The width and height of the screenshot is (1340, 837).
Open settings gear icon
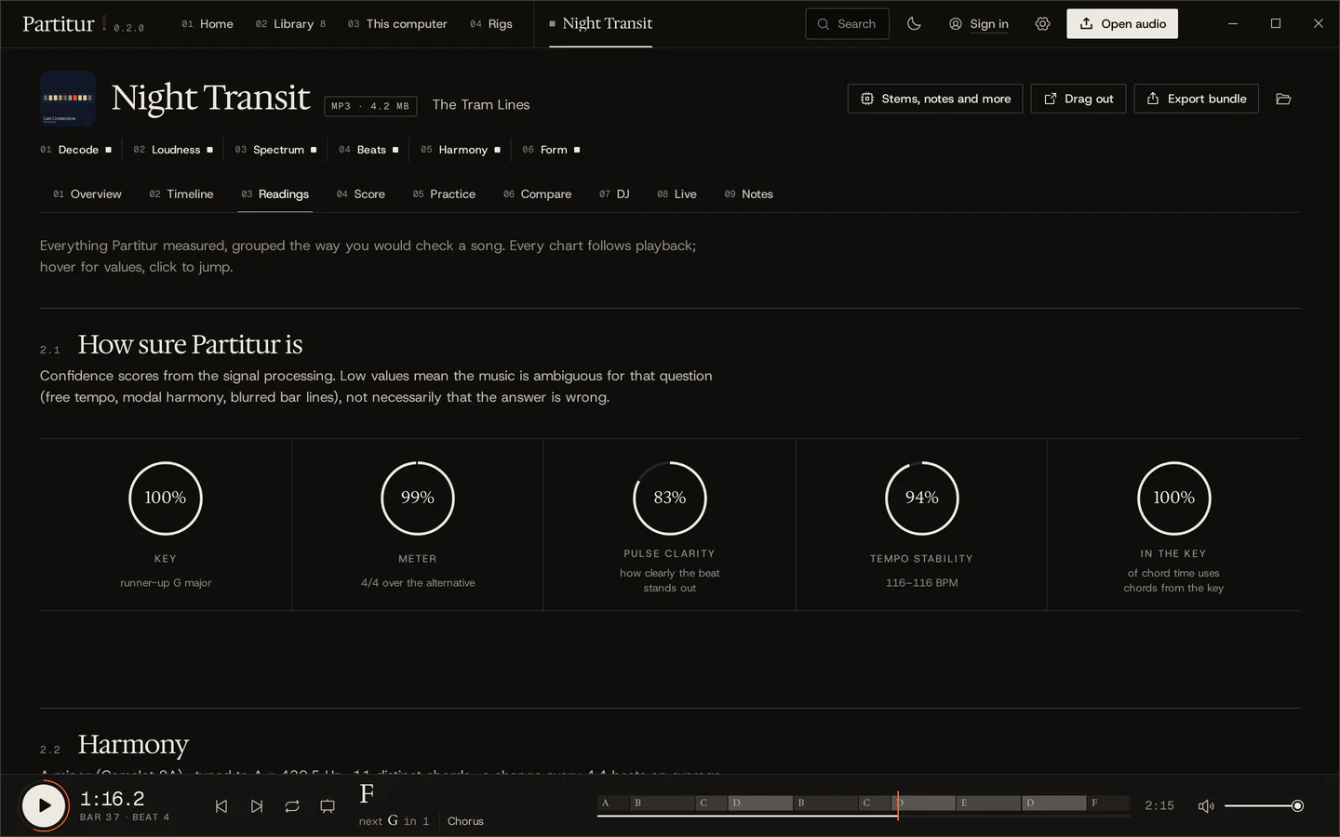(1042, 24)
